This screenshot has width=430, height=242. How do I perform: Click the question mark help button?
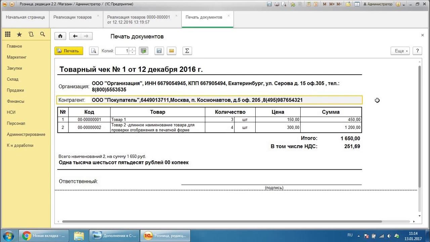click(417, 51)
